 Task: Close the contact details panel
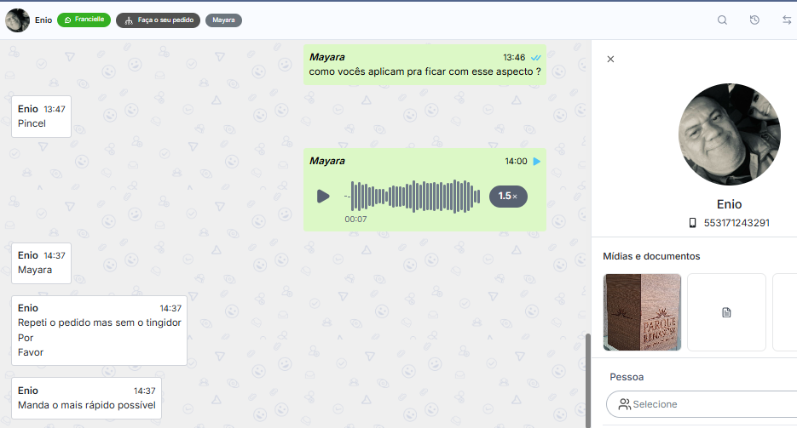coord(610,59)
